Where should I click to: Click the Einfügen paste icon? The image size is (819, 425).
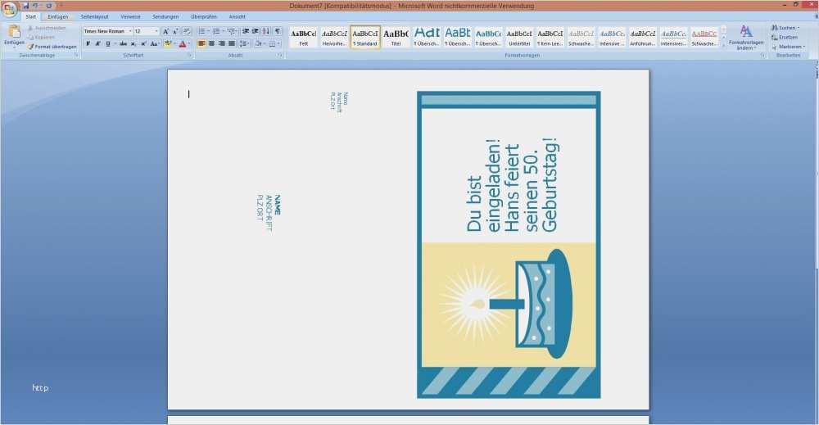14,34
